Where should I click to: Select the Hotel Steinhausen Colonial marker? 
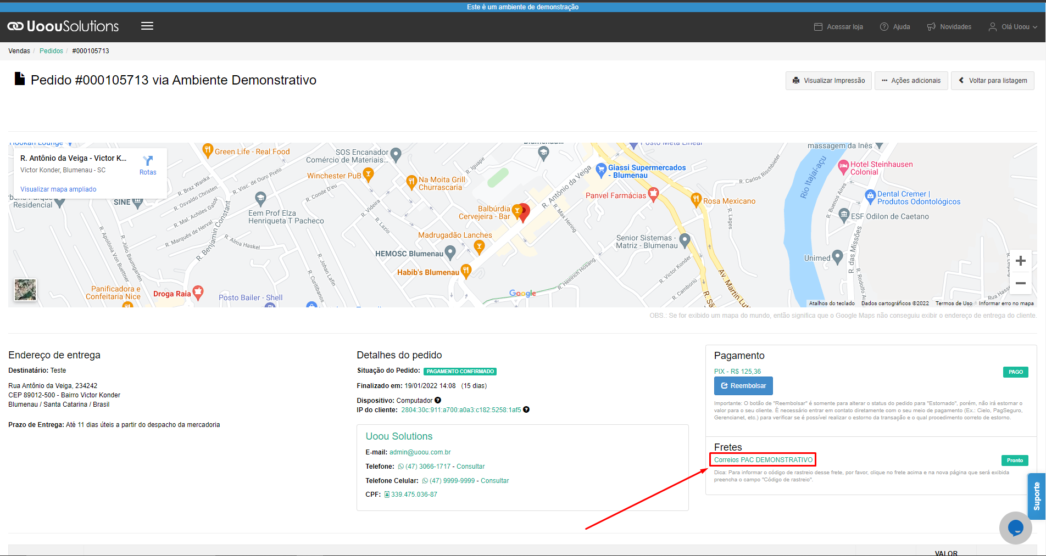(843, 166)
